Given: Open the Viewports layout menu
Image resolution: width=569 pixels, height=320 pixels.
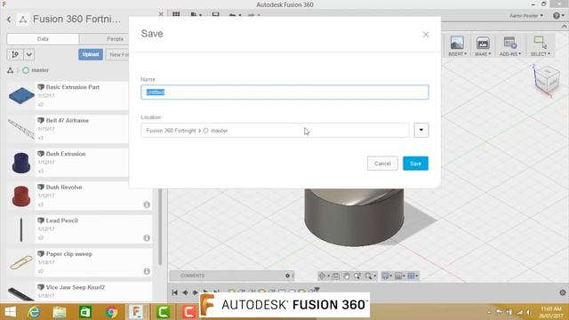Looking at the screenshot, I should pos(413,276).
